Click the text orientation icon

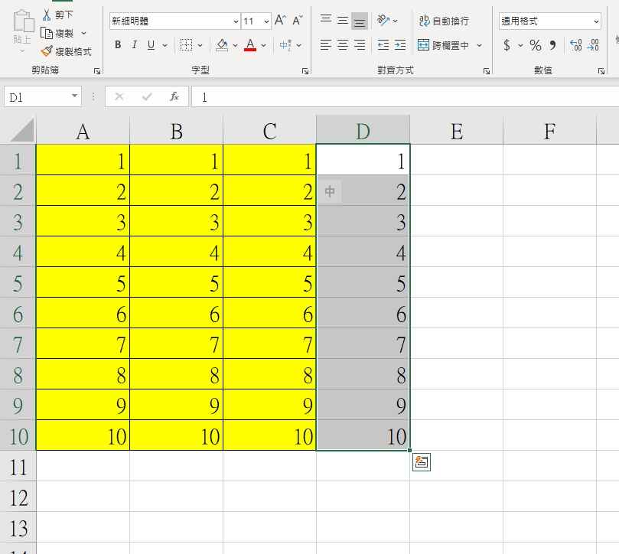tap(383, 21)
